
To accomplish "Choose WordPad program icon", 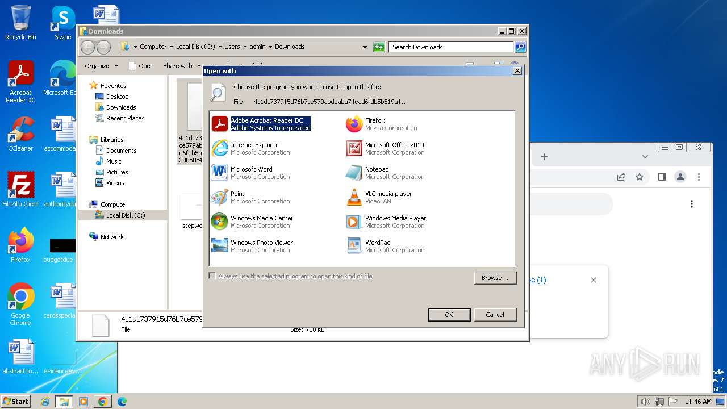I will [354, 246].
